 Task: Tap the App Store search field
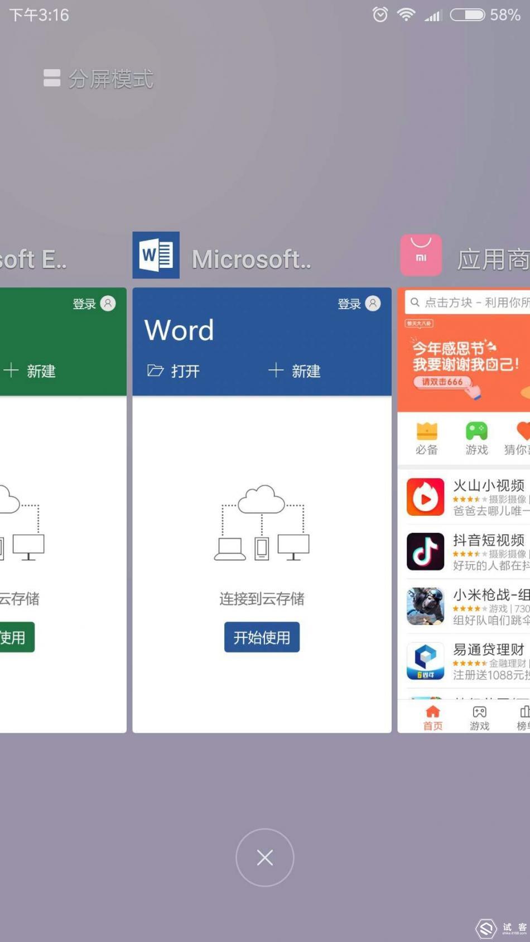click(x=468, y=302)
